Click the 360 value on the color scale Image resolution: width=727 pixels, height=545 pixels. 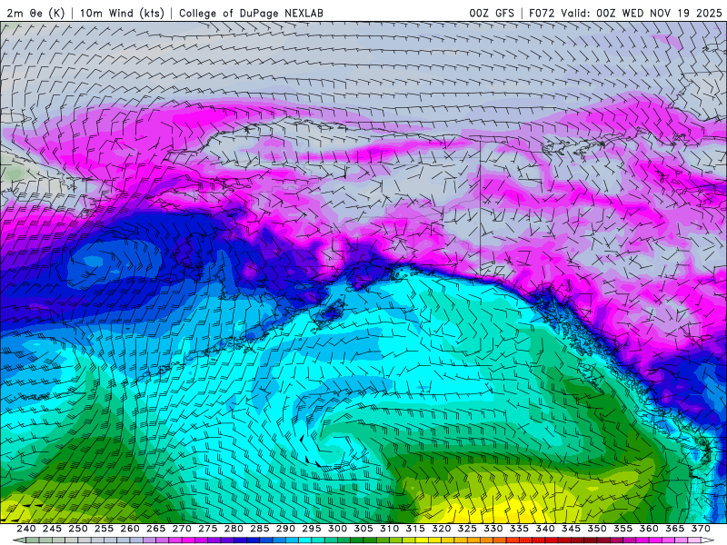coord(649,529)
